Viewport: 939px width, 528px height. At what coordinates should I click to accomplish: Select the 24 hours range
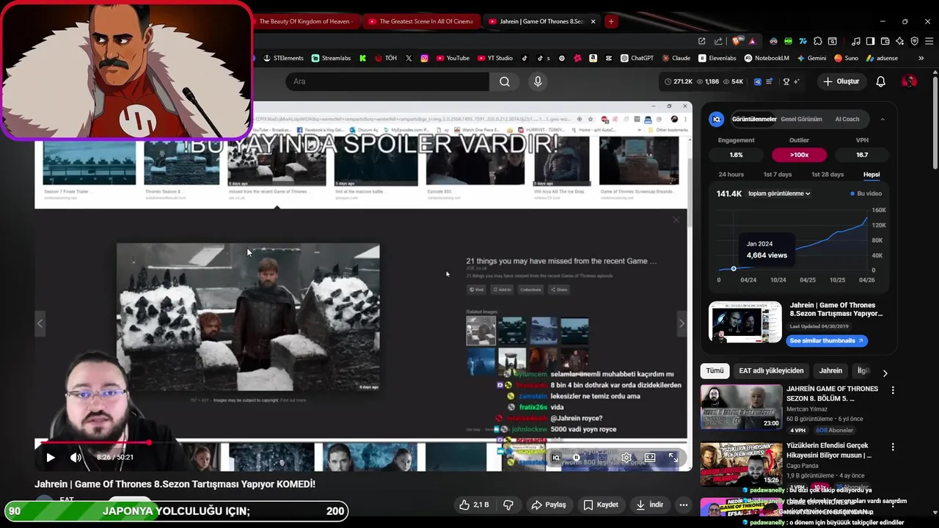(731, 175)
